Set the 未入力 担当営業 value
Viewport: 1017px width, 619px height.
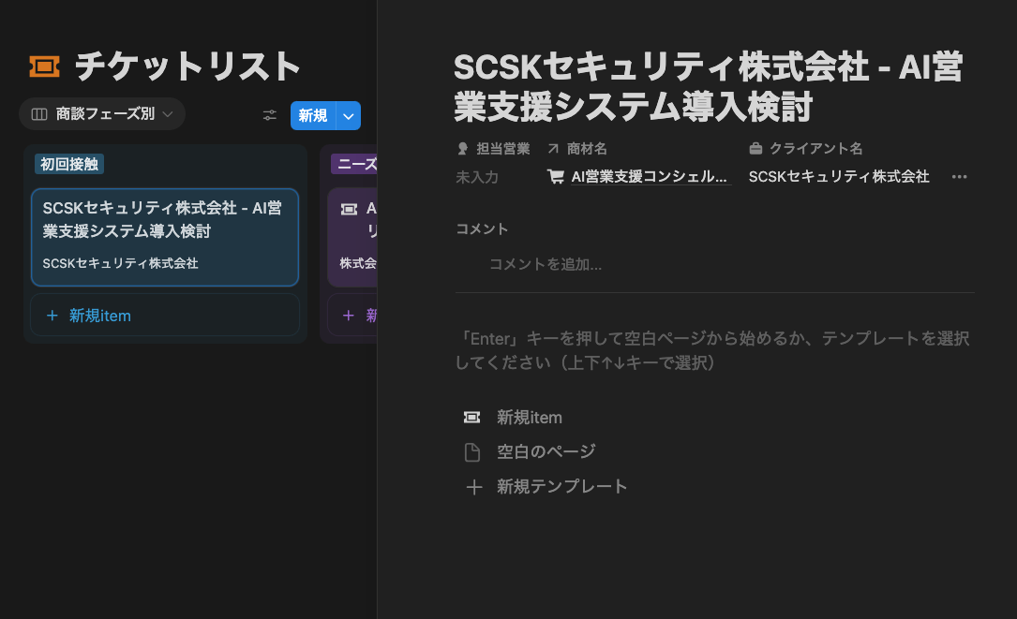click(x=477, y=177)
